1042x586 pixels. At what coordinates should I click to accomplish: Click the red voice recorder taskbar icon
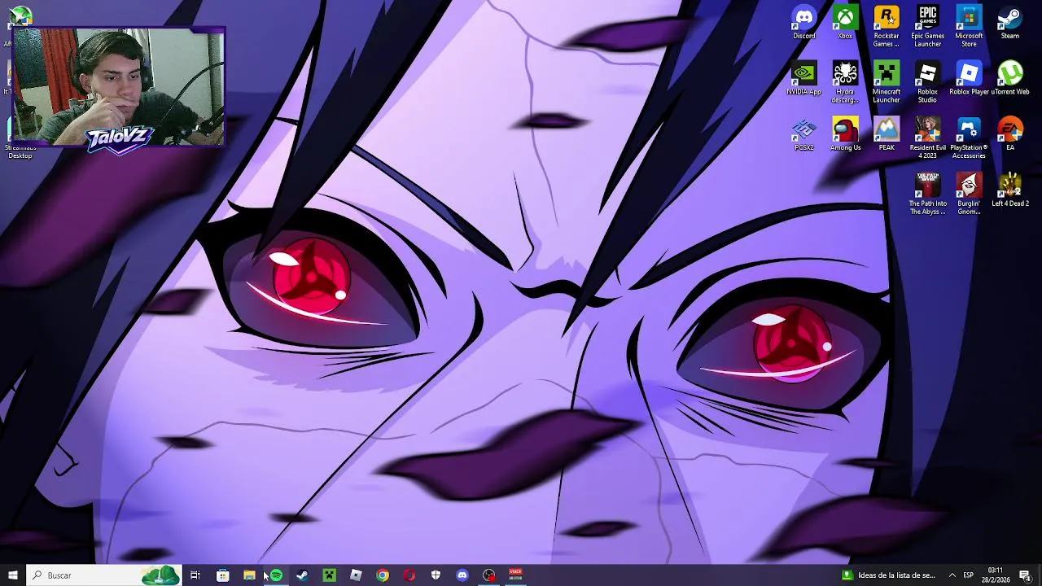click(515, 575)
